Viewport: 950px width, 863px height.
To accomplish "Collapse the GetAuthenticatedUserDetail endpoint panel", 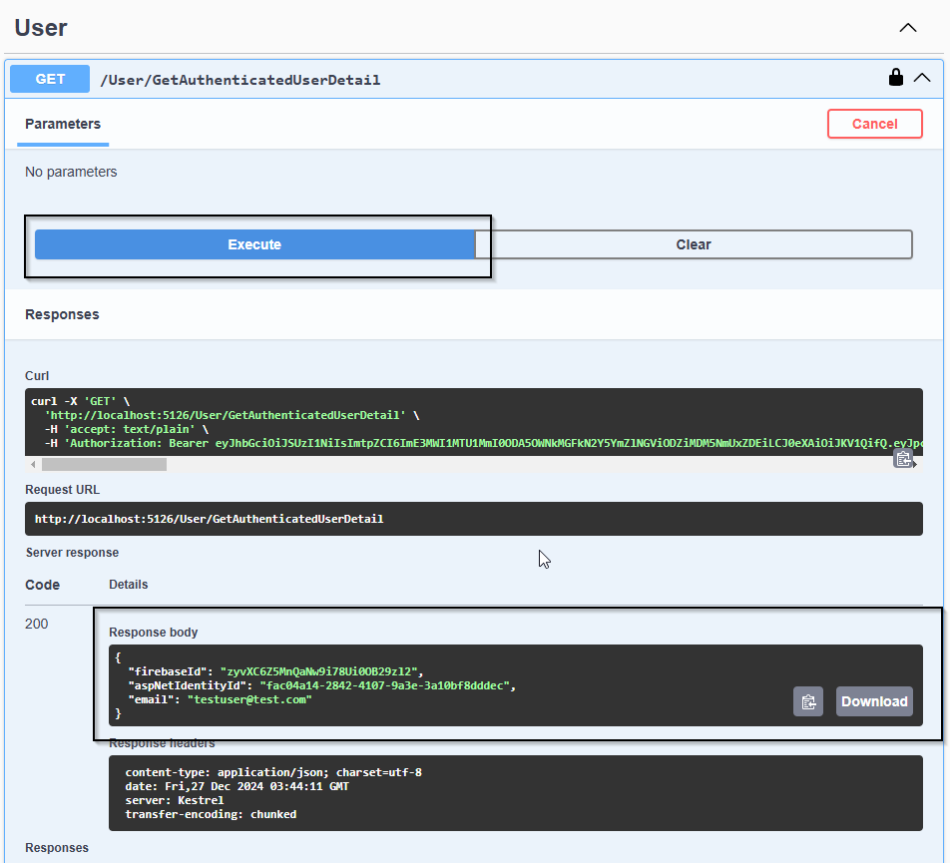I will 922,77.
